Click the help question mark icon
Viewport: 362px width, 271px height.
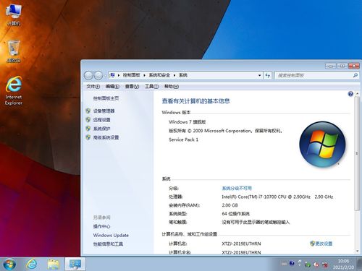350,94
